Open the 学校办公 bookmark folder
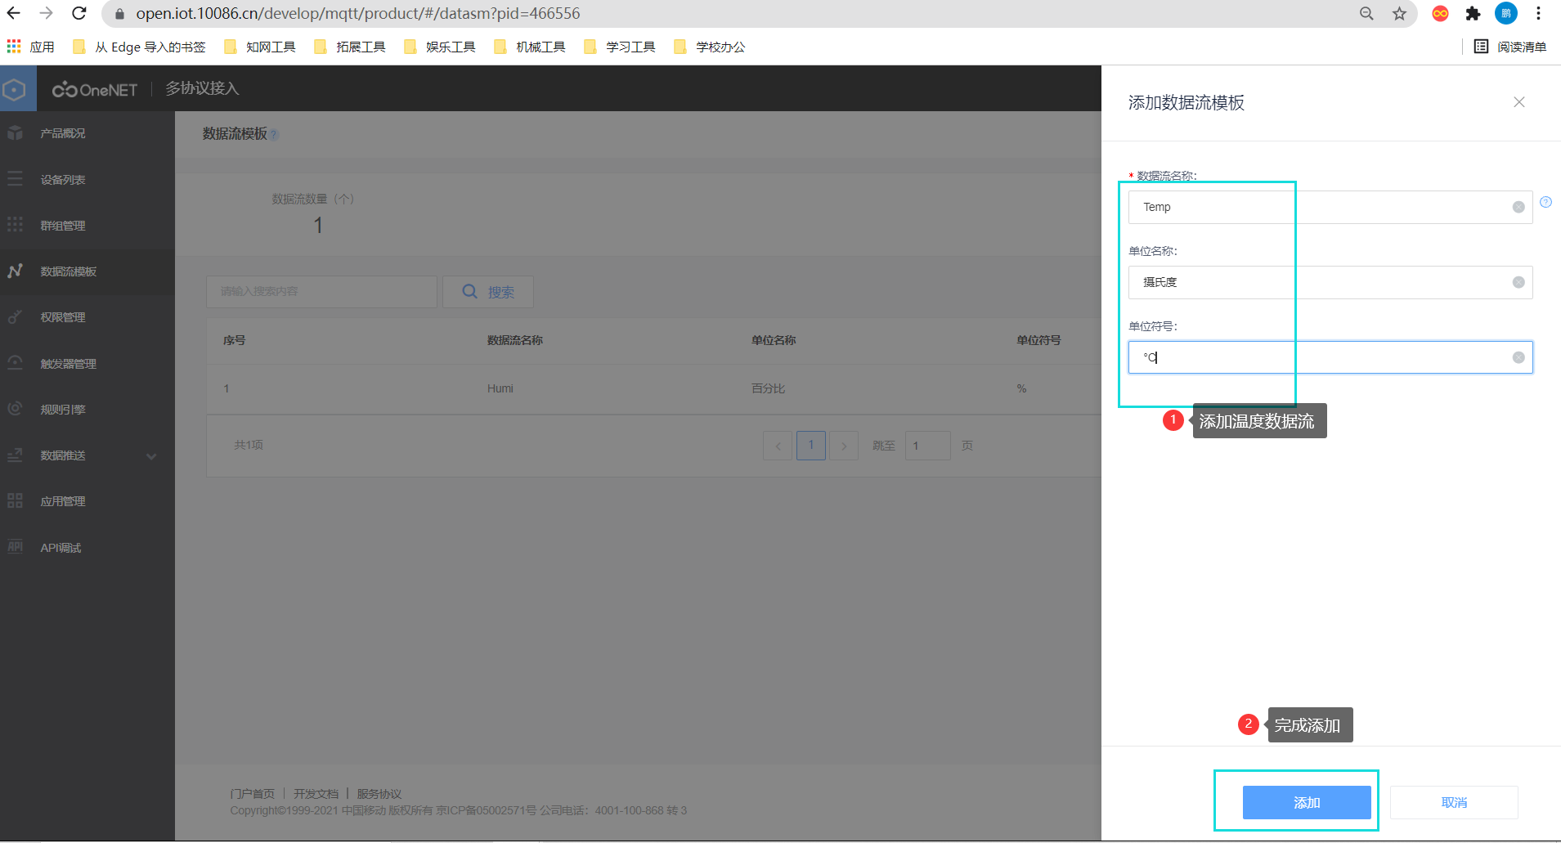The width and height of the screenshot is (1561, 843). [710, 47]
